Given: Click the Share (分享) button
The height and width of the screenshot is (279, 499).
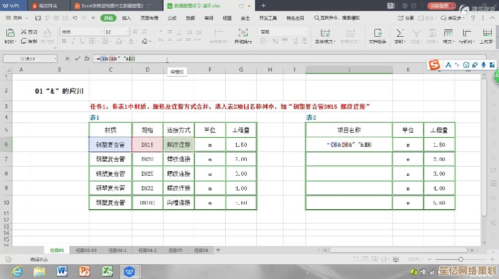Looking at the screenshot, I should (406, 18).
